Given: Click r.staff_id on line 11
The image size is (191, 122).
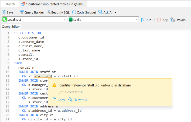Looking at the screenshot, I should click(68, 76).
